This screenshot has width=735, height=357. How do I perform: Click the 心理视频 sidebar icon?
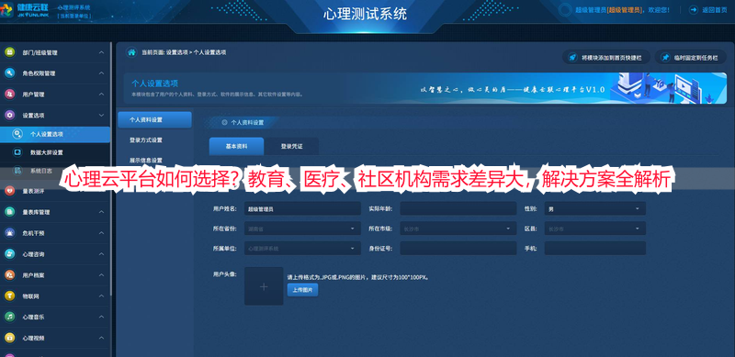pyautogui.click(x=9, y=338)
